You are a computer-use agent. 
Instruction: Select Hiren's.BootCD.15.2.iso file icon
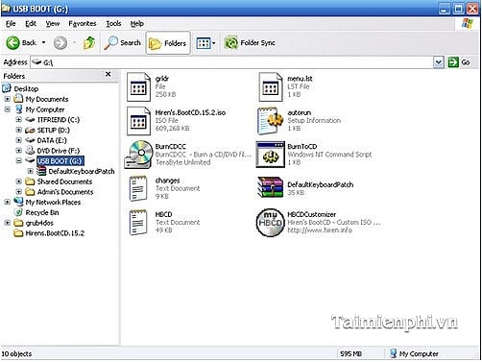click(138, 121)
